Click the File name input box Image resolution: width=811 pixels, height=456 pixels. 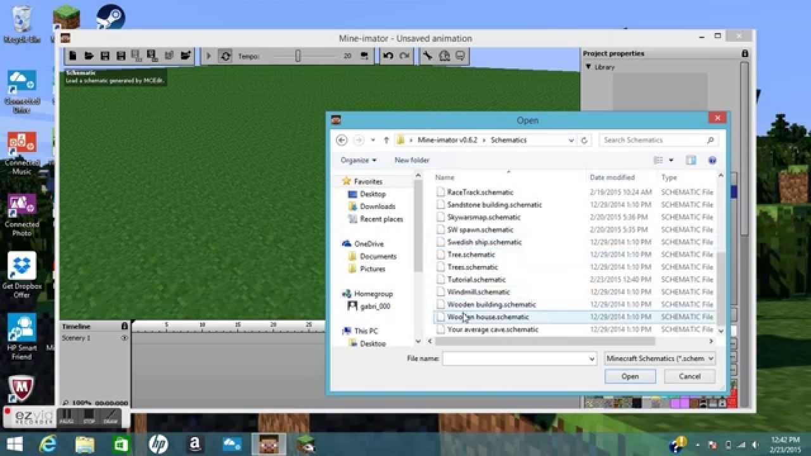[515, 358]
